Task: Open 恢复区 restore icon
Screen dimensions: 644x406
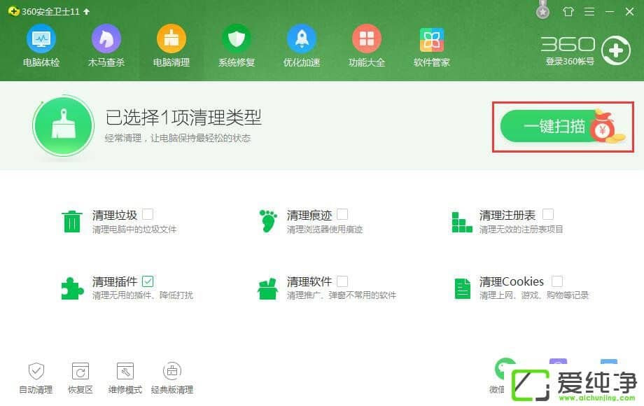Action: (80, 371)
